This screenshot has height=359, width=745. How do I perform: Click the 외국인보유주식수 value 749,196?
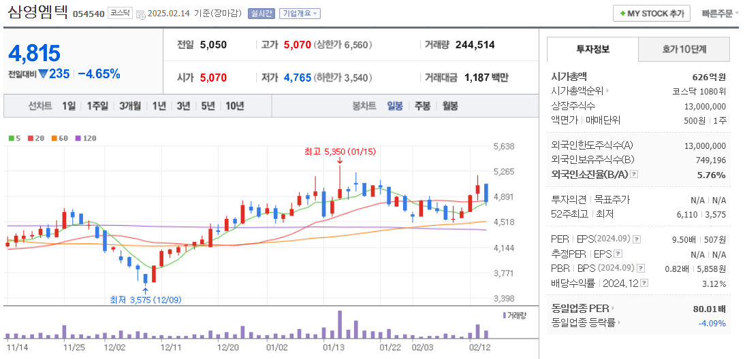point(710,160)
